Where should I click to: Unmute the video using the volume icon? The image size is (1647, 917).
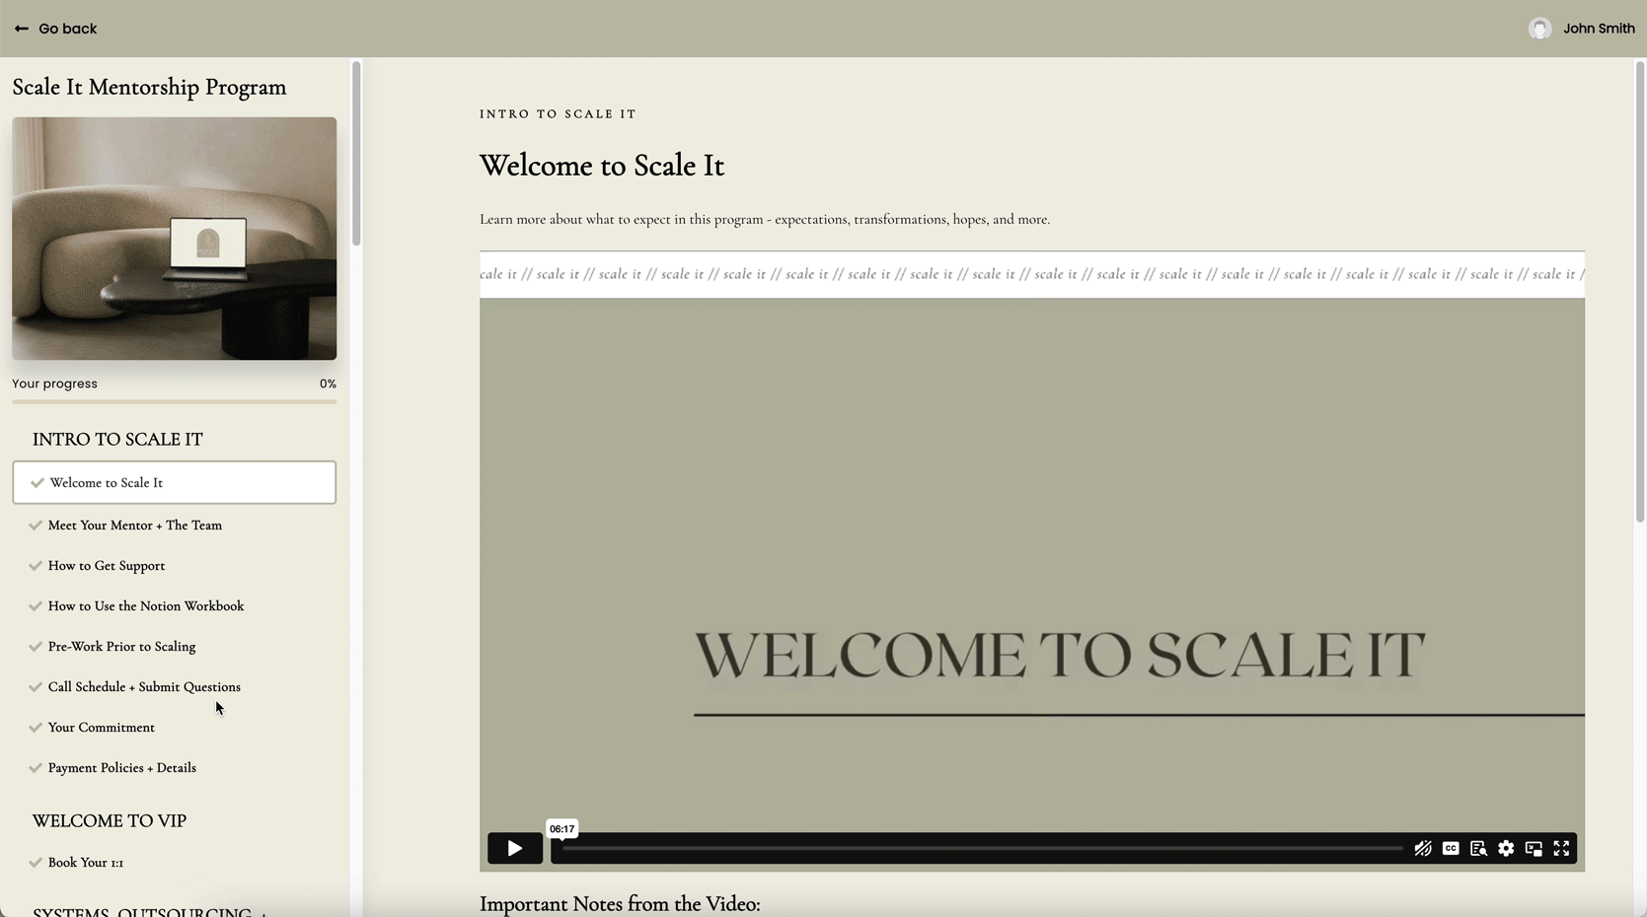pos(1422,848)
